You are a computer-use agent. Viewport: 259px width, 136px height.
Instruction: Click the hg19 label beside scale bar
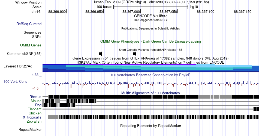[194, 7]
